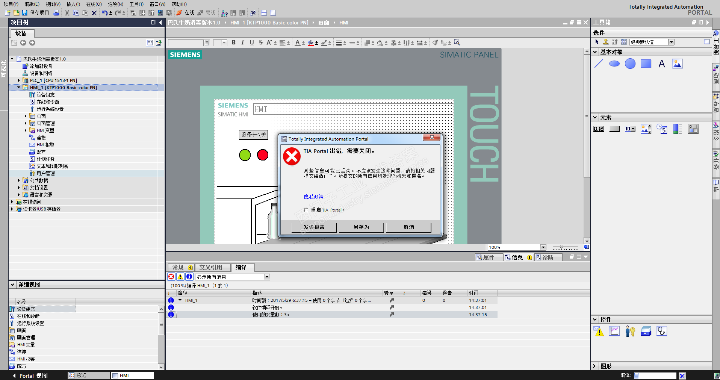This screenshot has width=720, height=380.
Task: Click the fill color bucket swatch
Action: click(311, 42)
